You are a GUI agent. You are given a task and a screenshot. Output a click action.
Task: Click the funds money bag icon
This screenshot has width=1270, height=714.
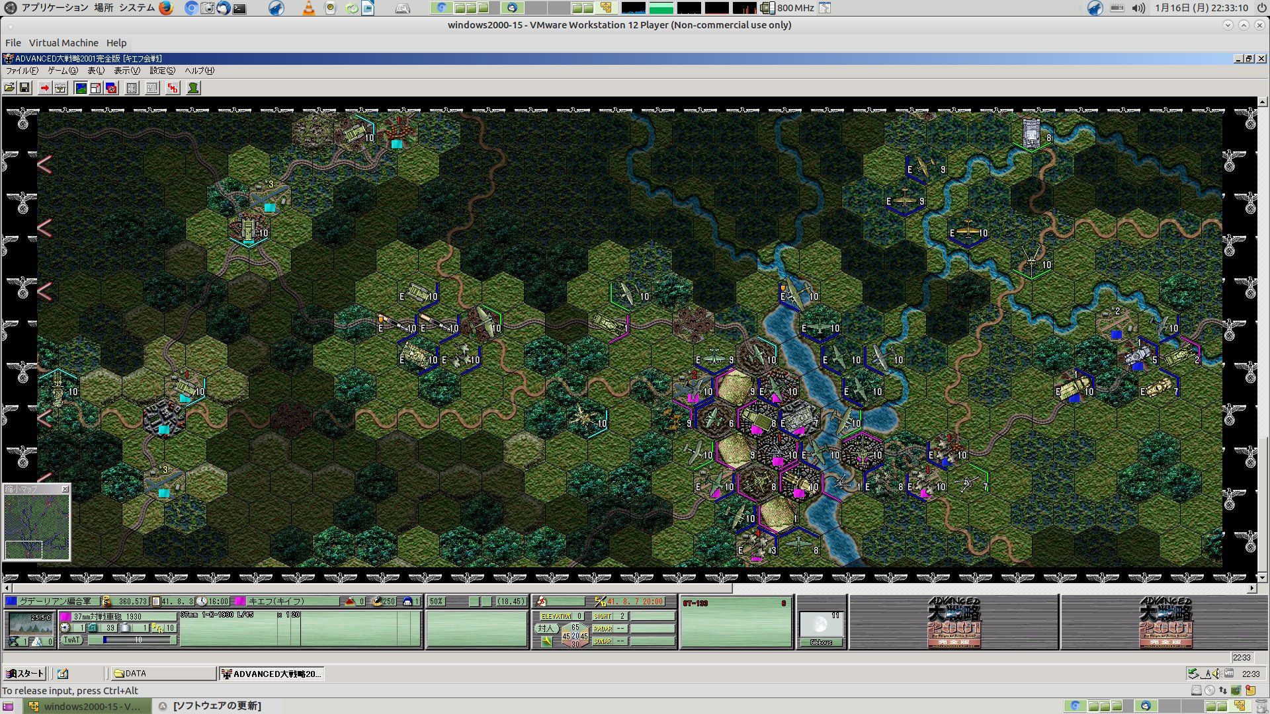106,602
